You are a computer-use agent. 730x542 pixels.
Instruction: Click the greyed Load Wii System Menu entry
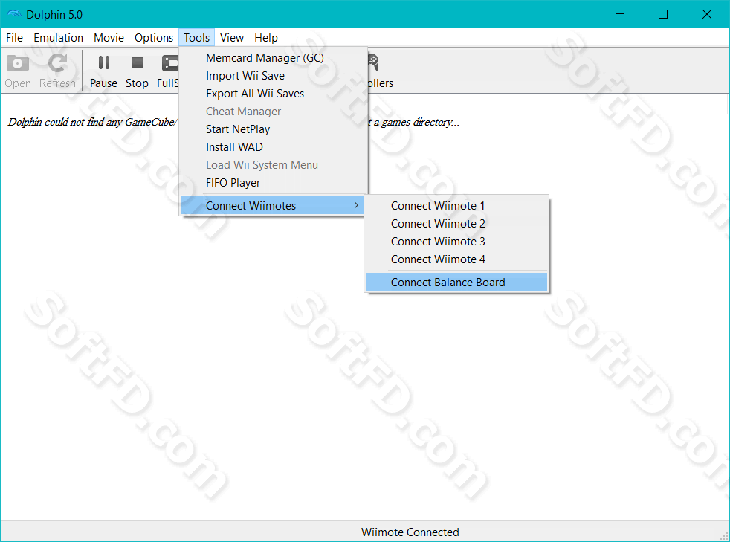point(274,165)
